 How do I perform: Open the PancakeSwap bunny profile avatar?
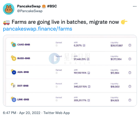pos(9,9)
